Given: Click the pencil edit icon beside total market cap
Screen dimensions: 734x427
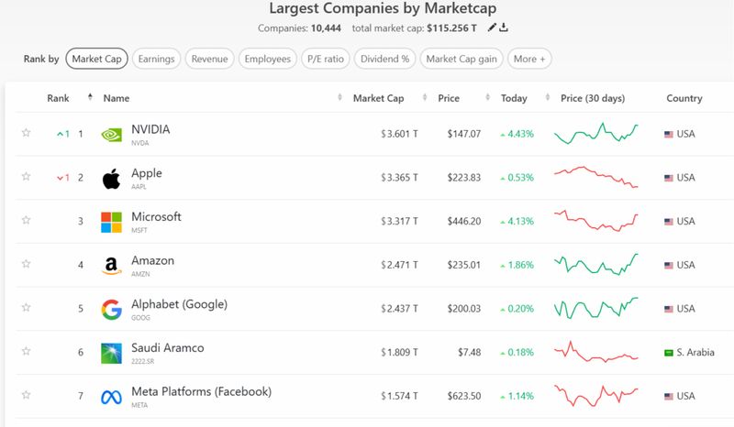Looking at the screenshot, I should (x=493, y=28).
